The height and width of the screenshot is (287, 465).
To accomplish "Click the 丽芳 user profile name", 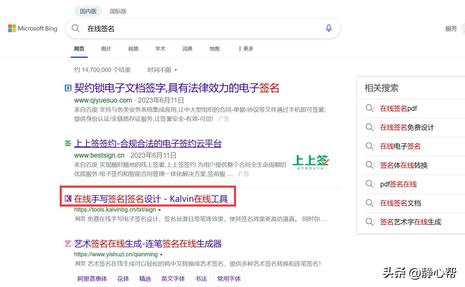I will pos(451,28).
